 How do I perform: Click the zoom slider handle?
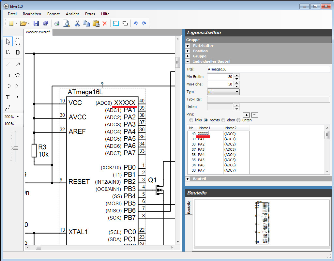(x=15, y=148)
